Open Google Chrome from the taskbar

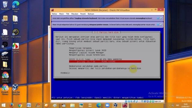click(x=20, y=105)
